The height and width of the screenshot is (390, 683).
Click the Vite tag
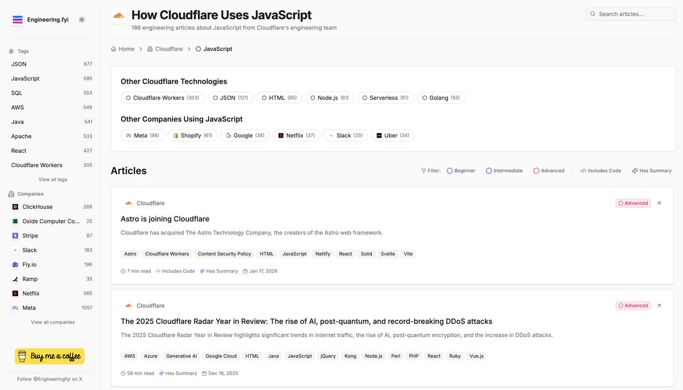click(x=408, y=254)
